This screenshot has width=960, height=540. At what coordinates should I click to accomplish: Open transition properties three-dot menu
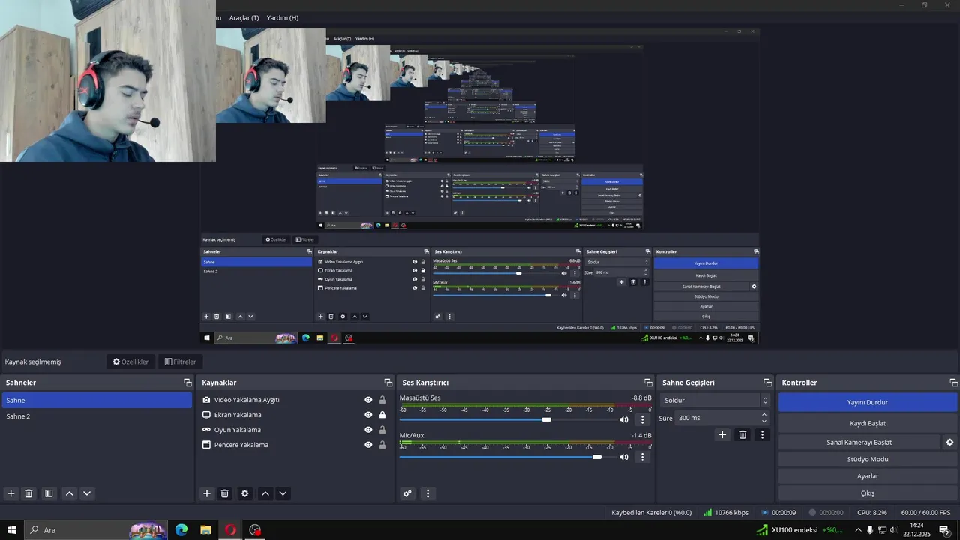point(763,434)
